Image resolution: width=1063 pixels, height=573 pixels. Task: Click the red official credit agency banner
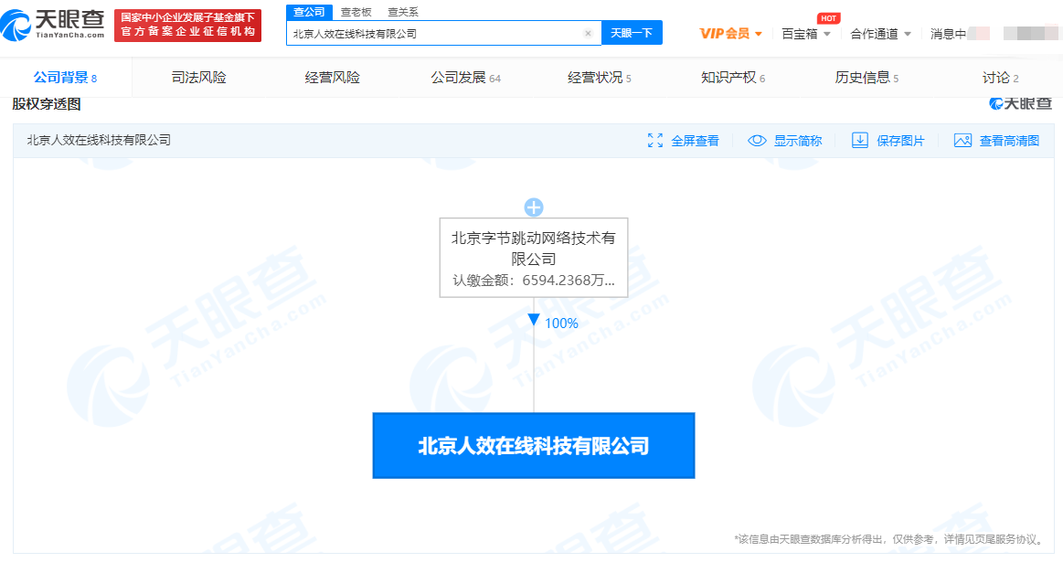pyautogui.click(x=187, y=25)
